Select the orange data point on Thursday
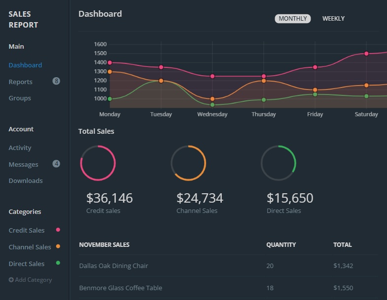The width and height of the screenshot is (387, 300). pyautogui.click(x=264, y=81)
